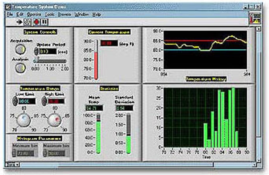This screenshot has width=269, height=175.
Task: Click the Temperature History chart plot area
Action: (x=205, y=50)
